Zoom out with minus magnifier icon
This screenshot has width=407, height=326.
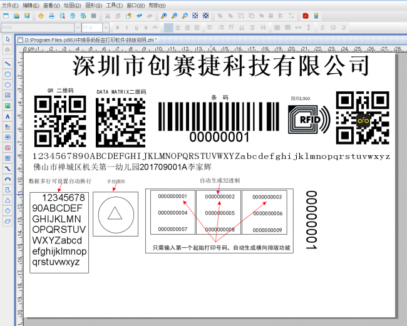point(174,16)
